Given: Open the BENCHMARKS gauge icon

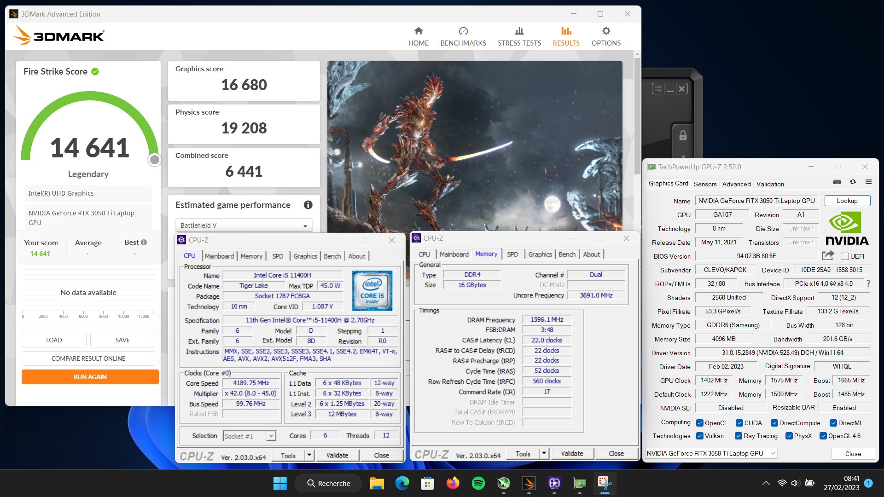Looking at the screenshot, I should point(463,31).
